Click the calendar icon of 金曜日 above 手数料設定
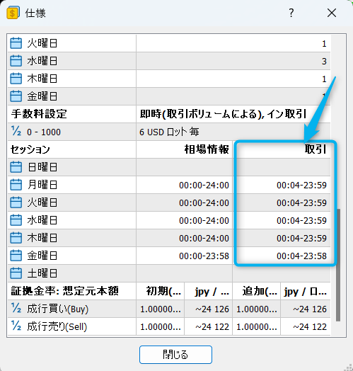The image size is (353, 371). pyautogui.click(x=16, y=96)
